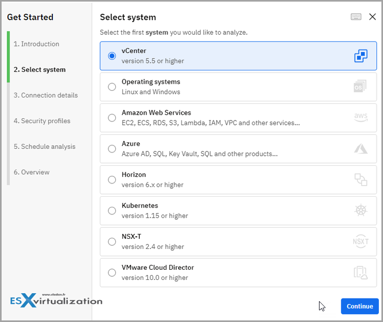Click the Operating systems OS icon
383x322 pixels.
point(360,86)
